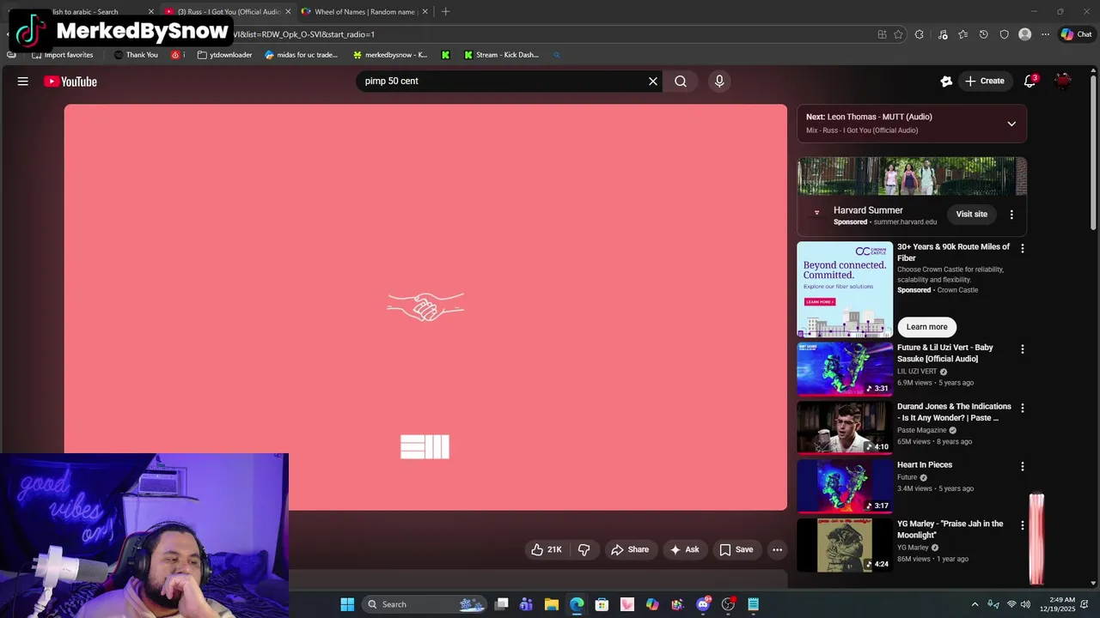Open File Explorer from the taskbar

pyautogui.click(x=552, y=604)
